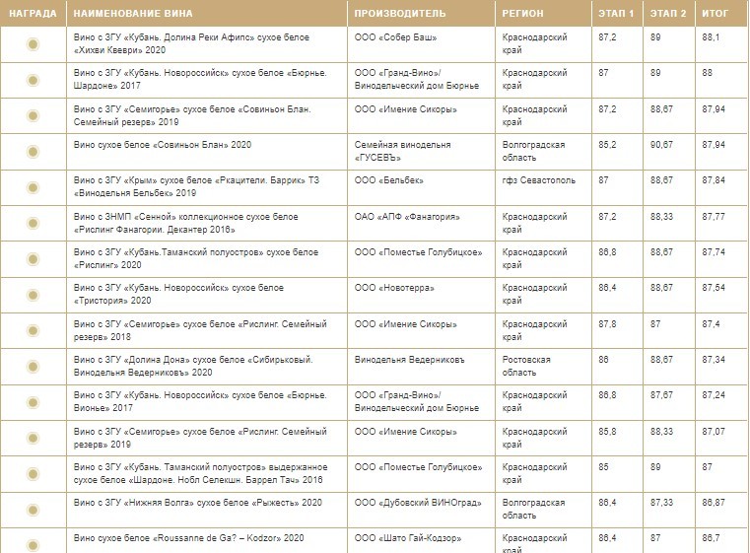Viewport: 750px width, 553px height.
Task: Click total score 87,84
Action: (x=714, y=180)
